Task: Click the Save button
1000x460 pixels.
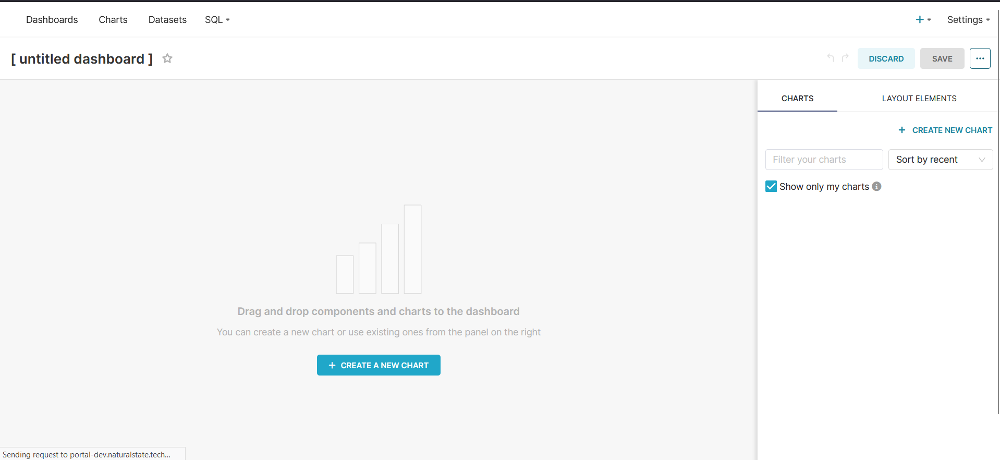Action: (x=942, y=58)
